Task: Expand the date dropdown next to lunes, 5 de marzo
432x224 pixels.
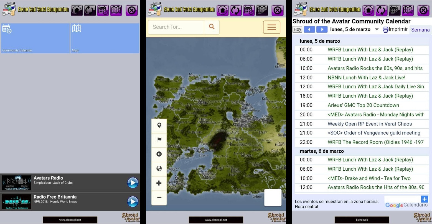Action: (377, 30)
